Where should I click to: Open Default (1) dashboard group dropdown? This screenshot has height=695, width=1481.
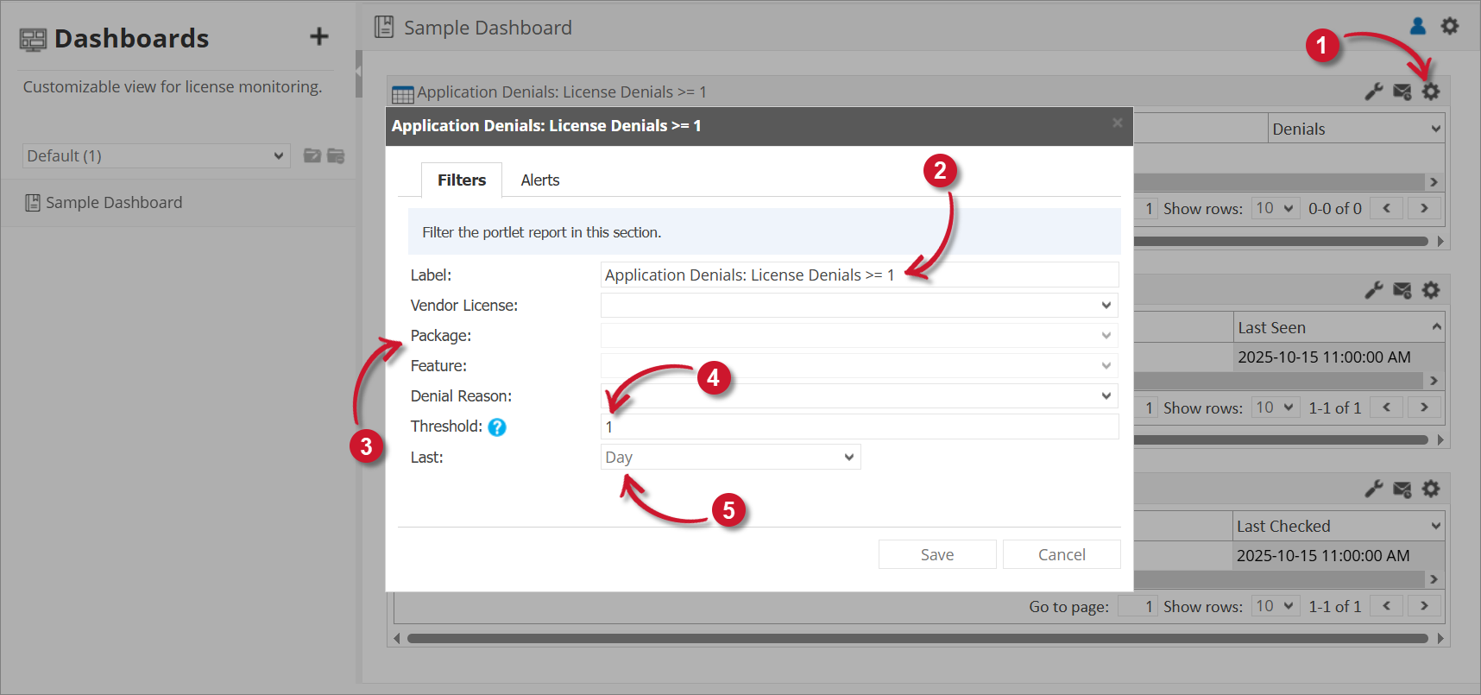coord(156,155)
